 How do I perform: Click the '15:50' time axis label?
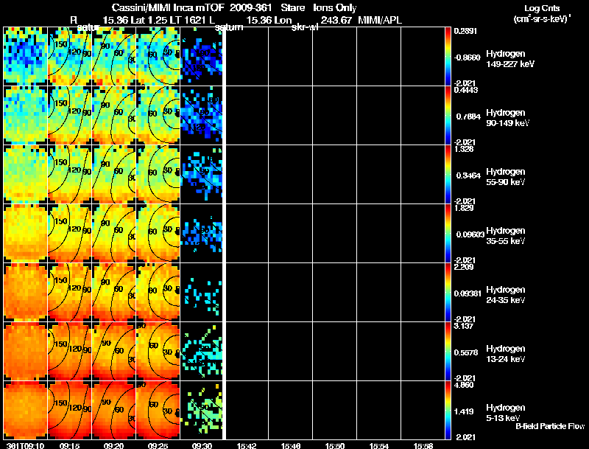coord(335,446)
